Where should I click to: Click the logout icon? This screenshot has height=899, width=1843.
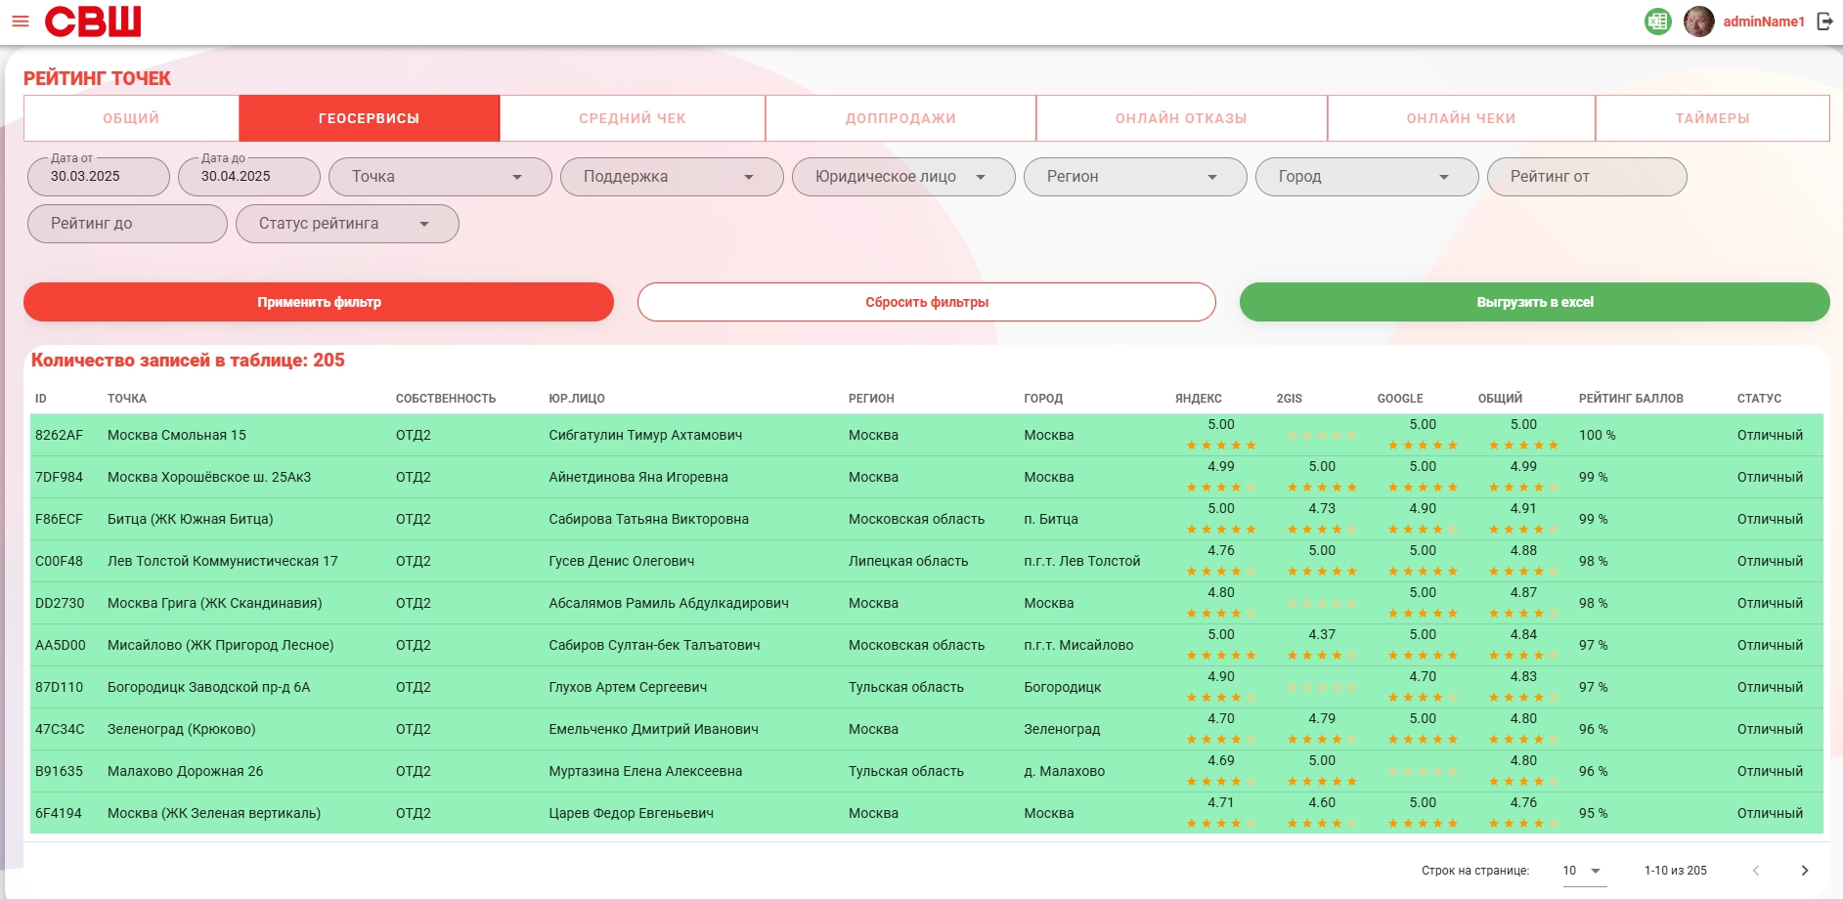point(1824,21)
